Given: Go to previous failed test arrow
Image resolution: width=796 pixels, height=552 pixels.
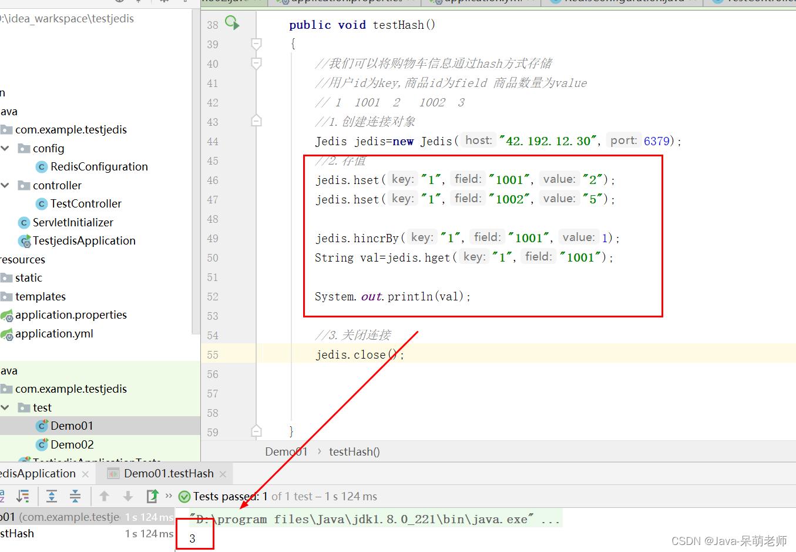Looking at the screenshot, I should click(105, 496).
